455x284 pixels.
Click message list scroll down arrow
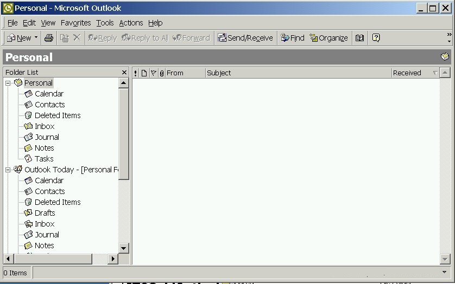pyautogui.click(x=445, y=259)
